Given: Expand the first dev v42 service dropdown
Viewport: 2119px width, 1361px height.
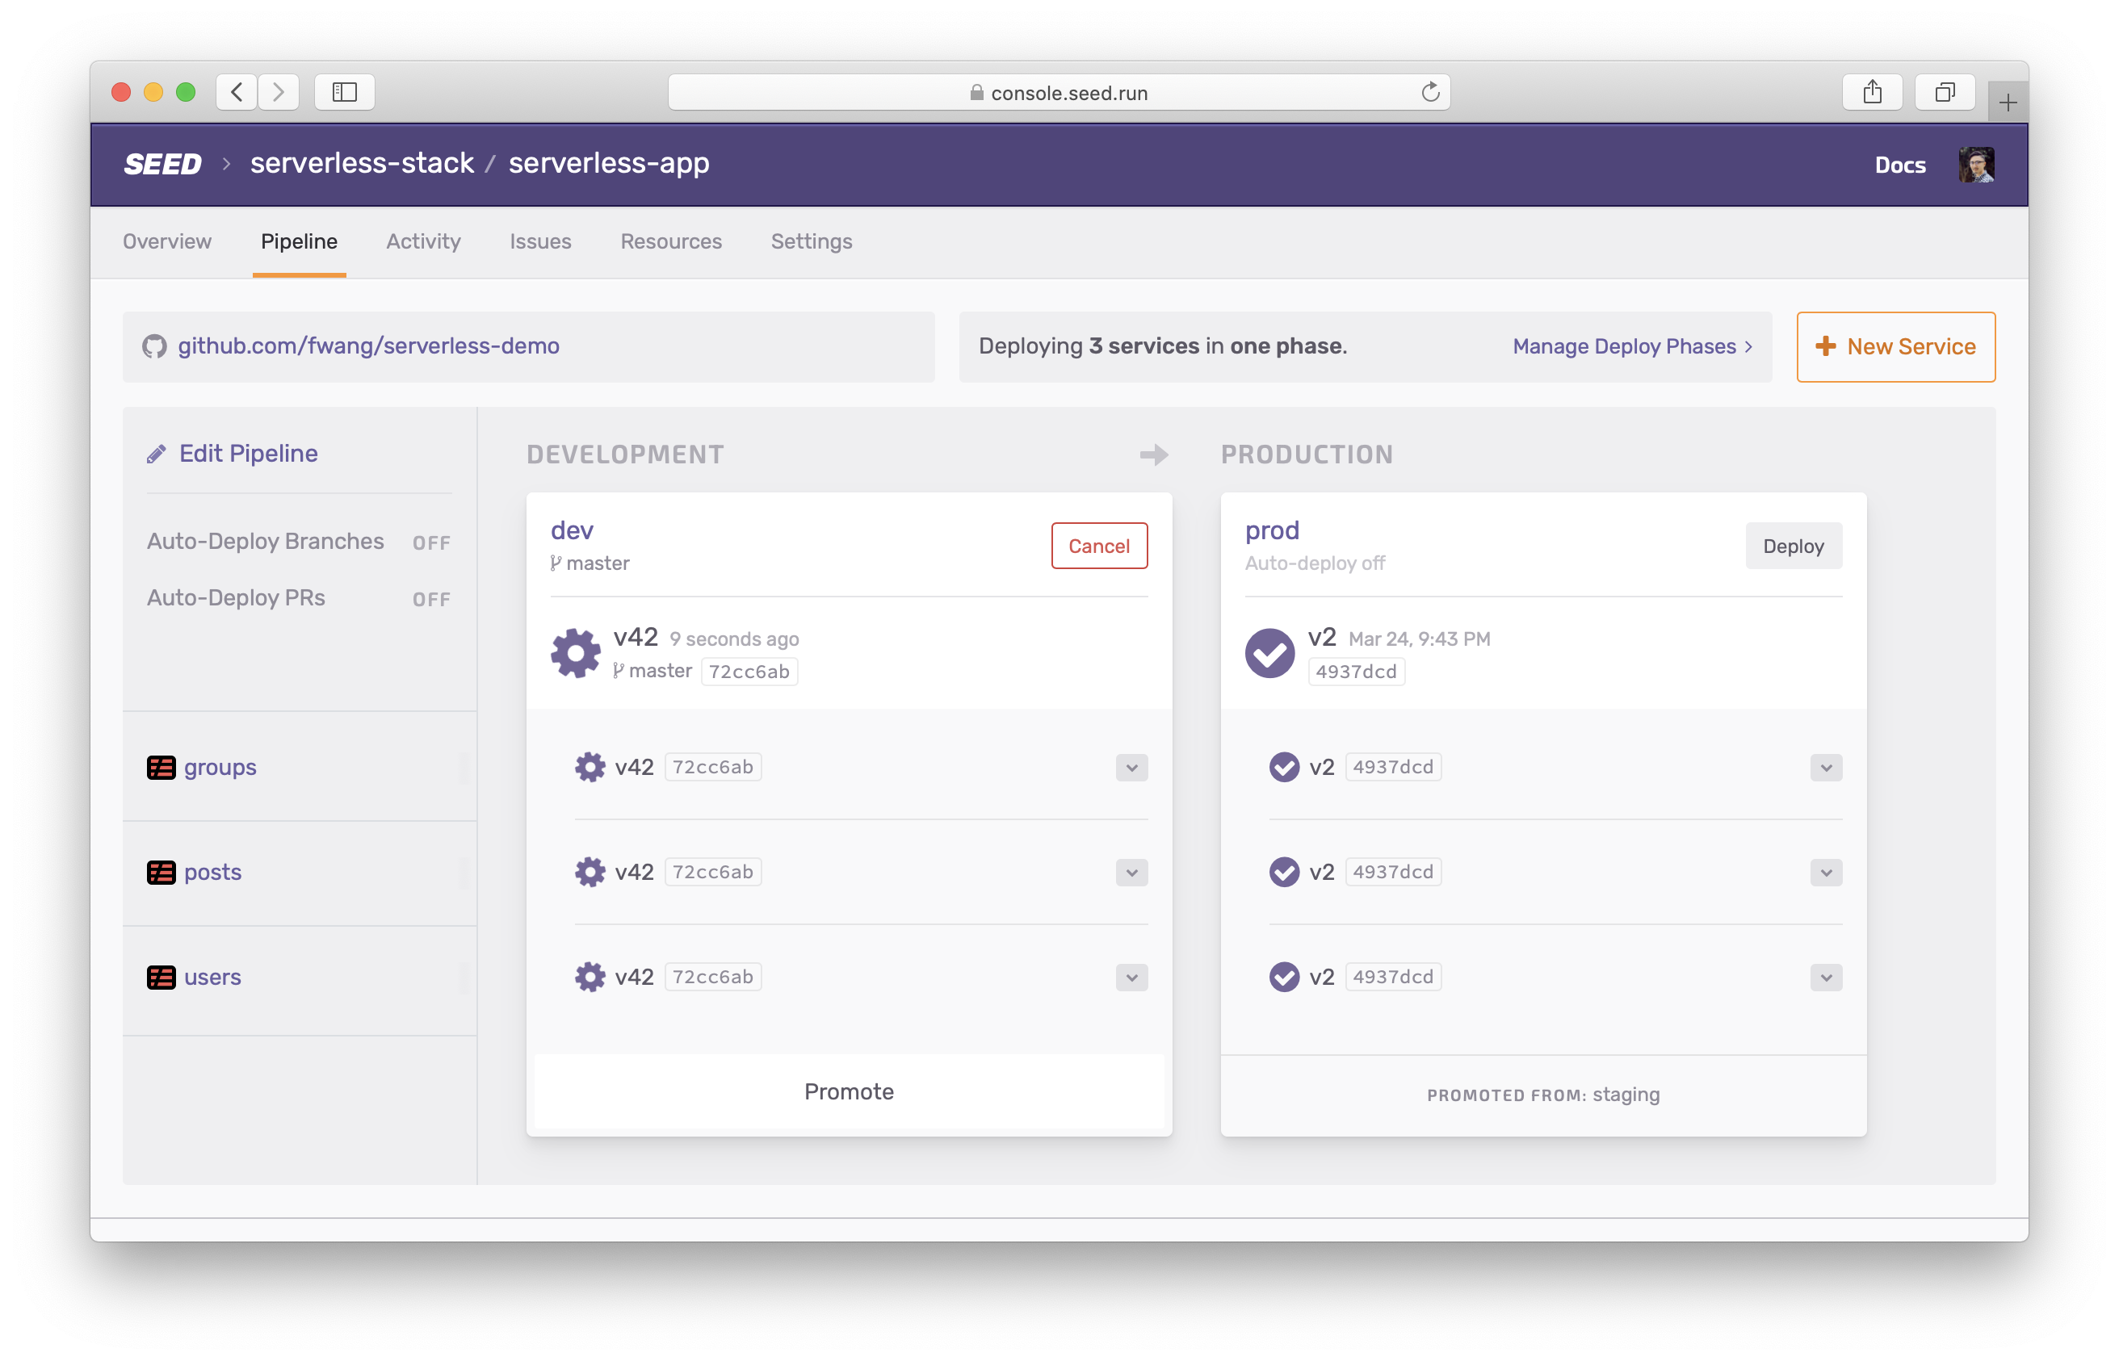Looking at the screenshot, I should point(1131,767).
